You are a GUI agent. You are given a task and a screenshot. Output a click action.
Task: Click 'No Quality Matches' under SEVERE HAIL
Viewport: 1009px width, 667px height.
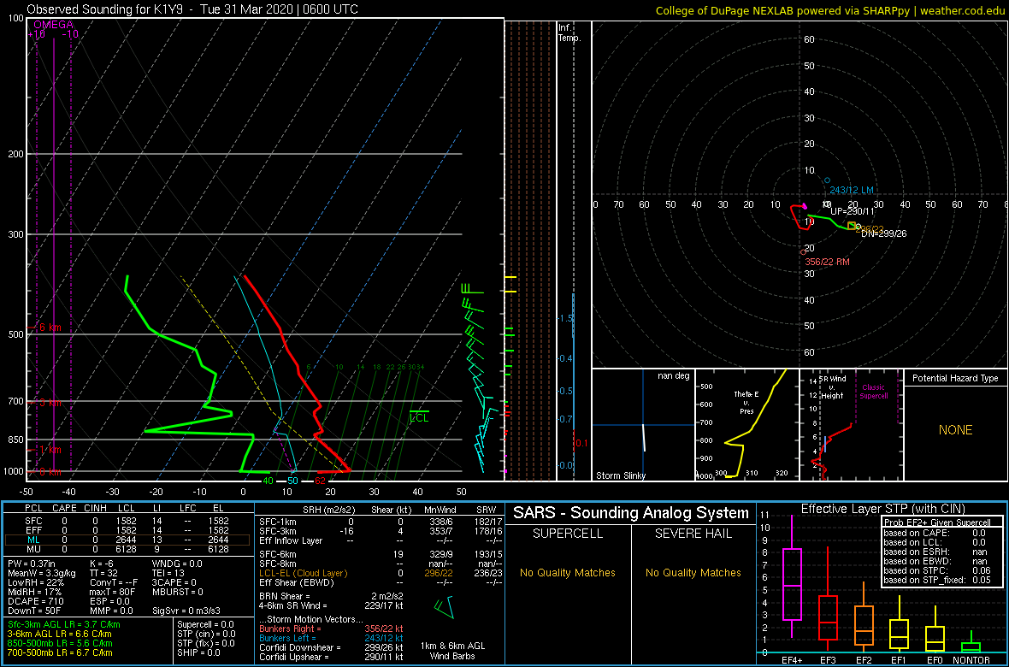tap(693, 572)
